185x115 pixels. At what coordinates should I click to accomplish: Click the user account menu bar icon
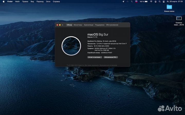point(155,2)
